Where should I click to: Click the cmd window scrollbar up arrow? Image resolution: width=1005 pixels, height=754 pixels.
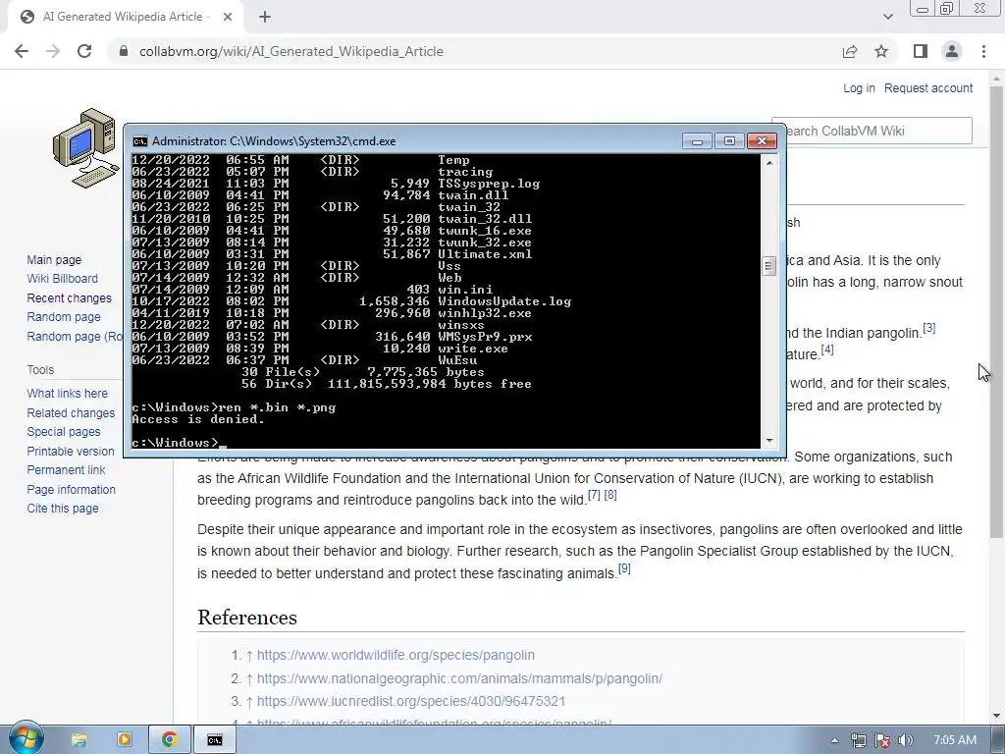pyautogui.click(x=769, y=163)
